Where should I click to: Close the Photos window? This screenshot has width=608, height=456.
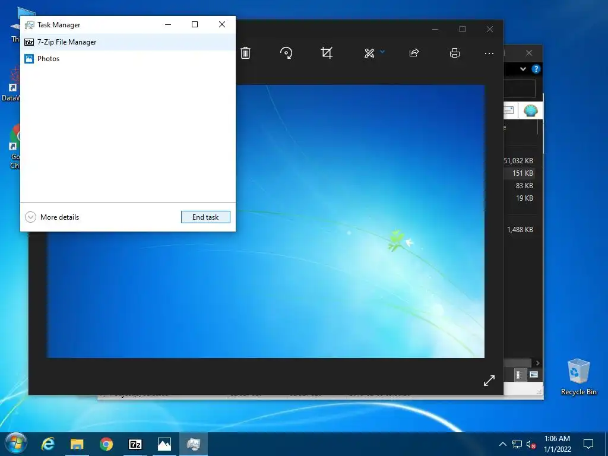tap(490, 29)
